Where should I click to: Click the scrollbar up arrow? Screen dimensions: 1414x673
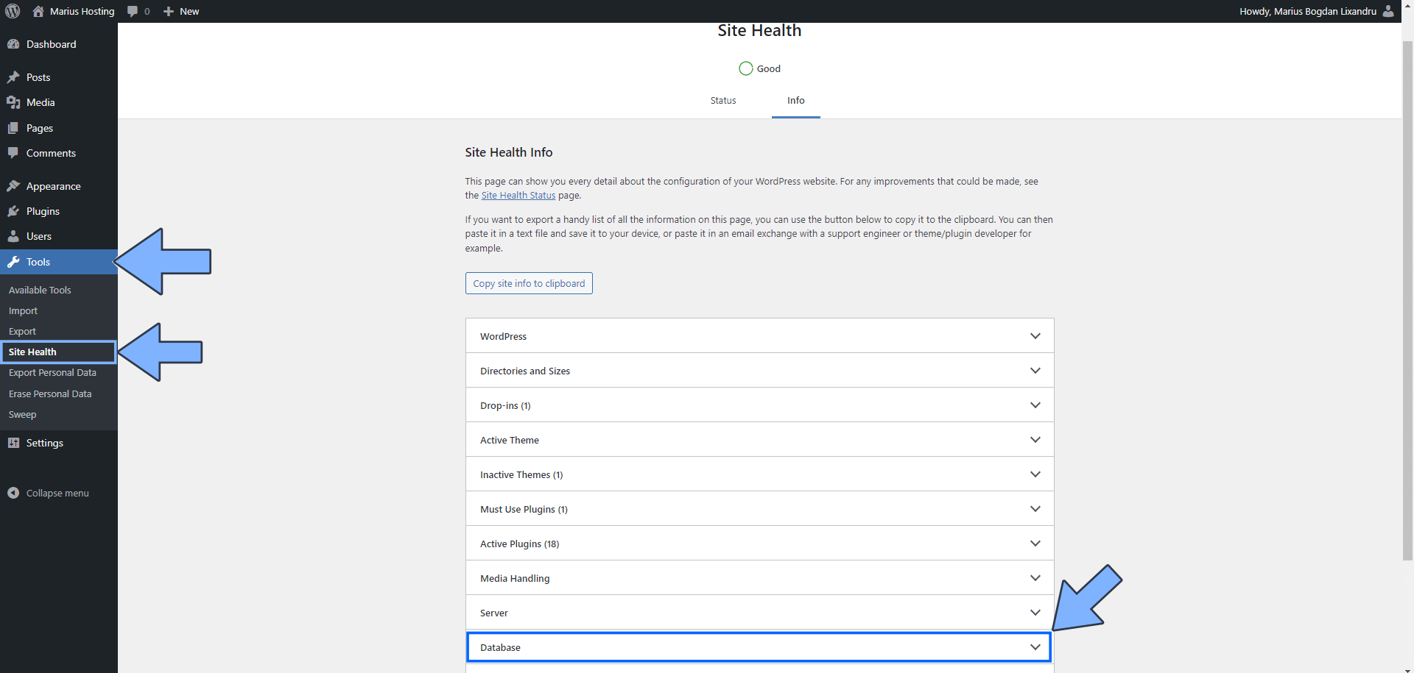point(1408,5)
